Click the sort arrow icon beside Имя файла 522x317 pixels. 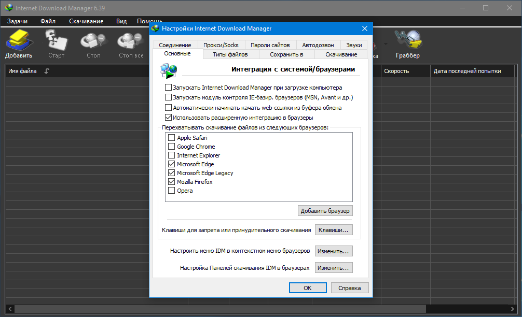tap(47, 71)
